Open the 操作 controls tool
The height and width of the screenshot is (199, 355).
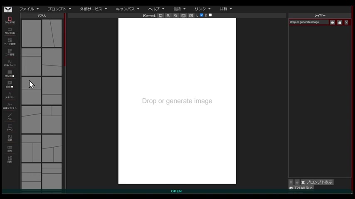[10, 149]
